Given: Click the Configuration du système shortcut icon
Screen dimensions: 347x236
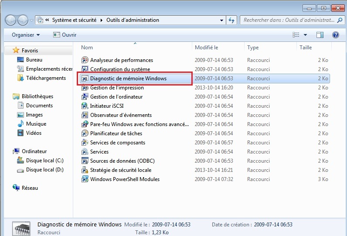Looking at the screenshot, I should (x=85, y=69).
